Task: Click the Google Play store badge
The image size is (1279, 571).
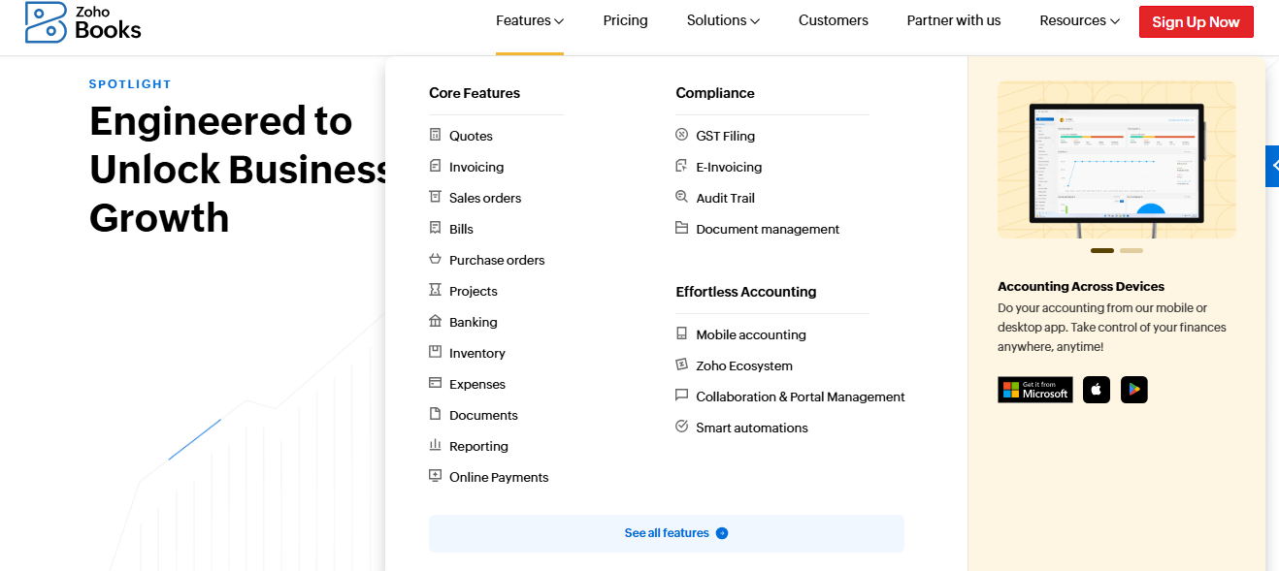Action: pos(1133,389)
